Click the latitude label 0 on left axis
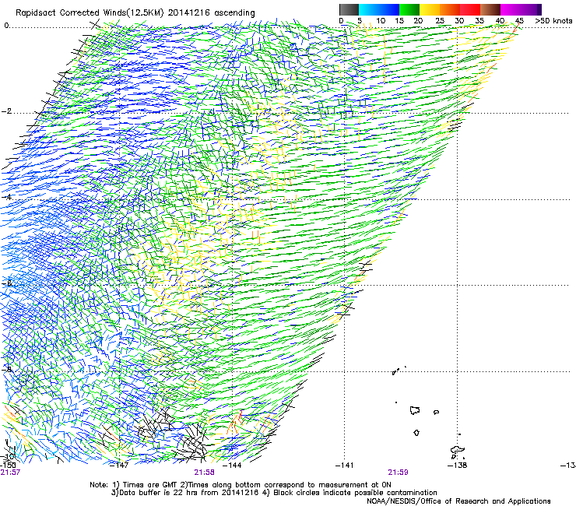576x506 pixels. point(6,26)
